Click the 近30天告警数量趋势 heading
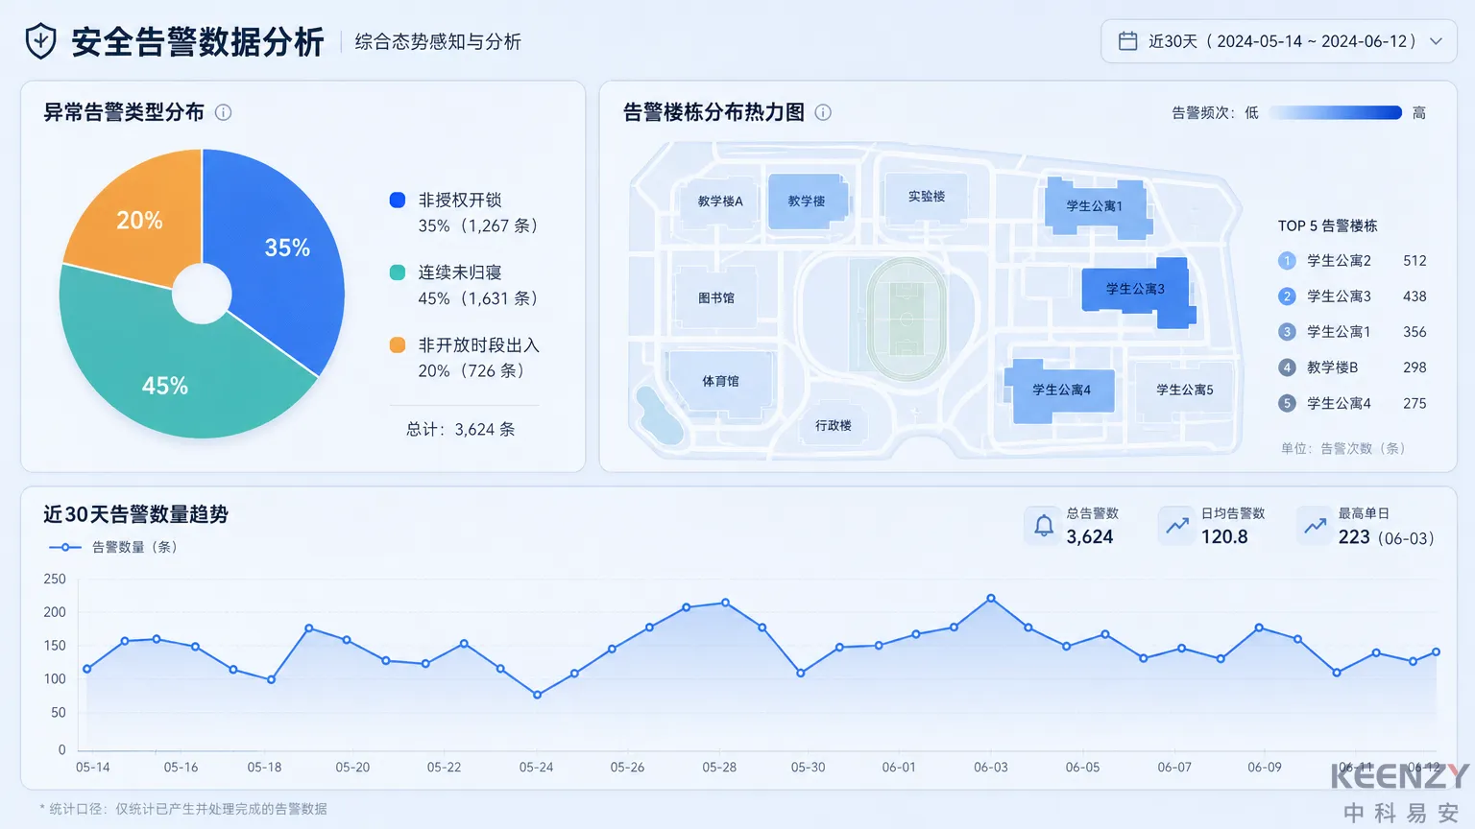 [135, 514]
